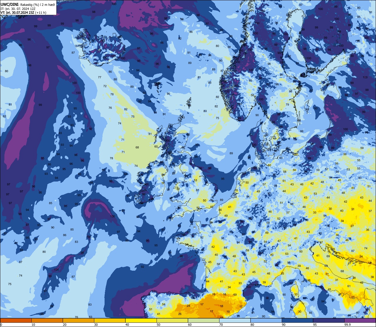
Task: Select the 30–40 golden yellow legend swatch
Action: pos(110,320)
